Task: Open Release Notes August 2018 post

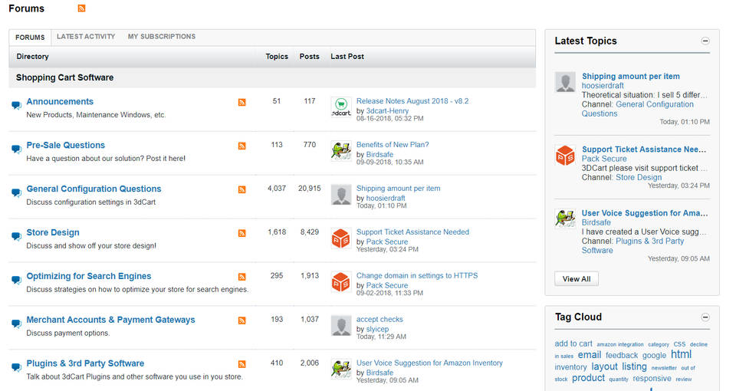Action: (x=412, y=101)
